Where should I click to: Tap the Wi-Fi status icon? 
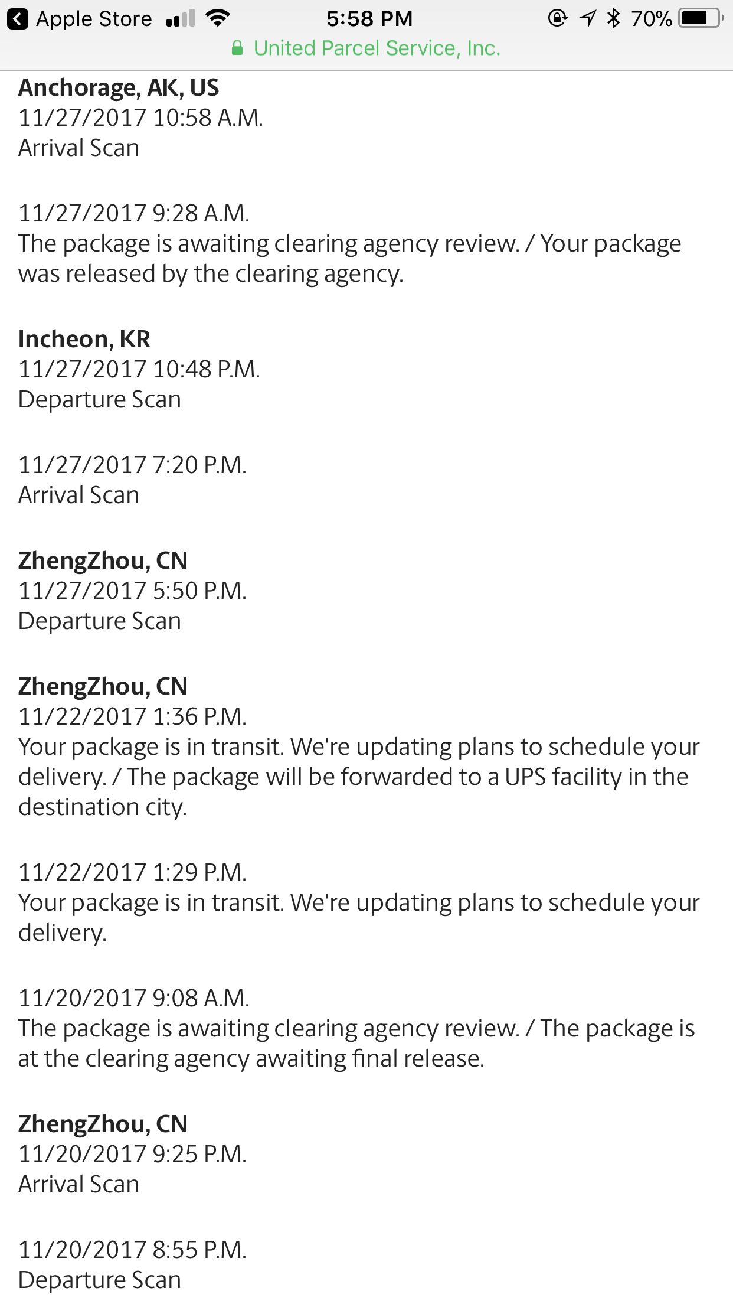[218, 19]
